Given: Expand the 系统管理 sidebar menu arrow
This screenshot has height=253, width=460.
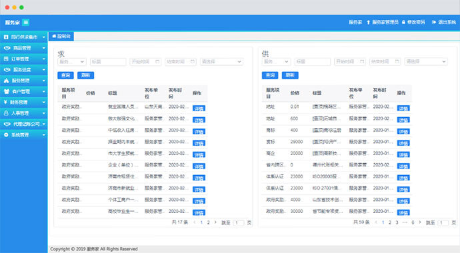Looking at the screenshot, I should point(44,135).
